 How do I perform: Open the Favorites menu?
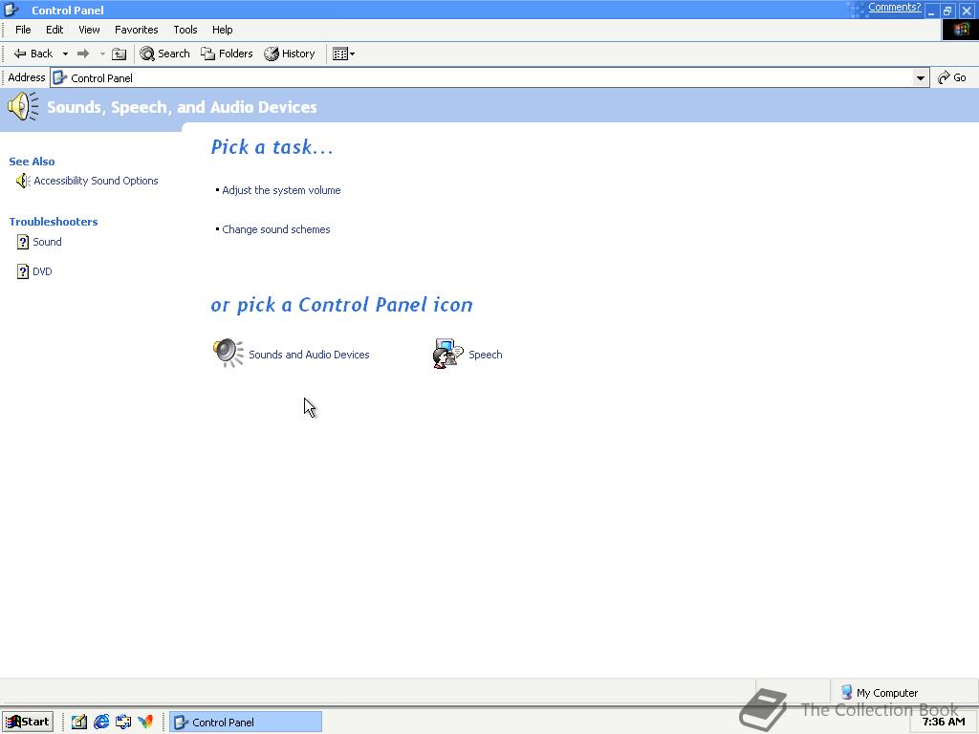(x=136, y=30)
